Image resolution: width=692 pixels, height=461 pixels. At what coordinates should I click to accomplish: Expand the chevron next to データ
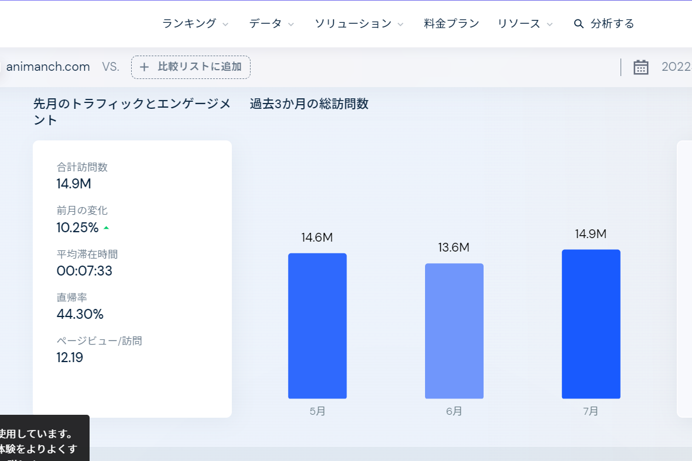(x=291, y=25)
